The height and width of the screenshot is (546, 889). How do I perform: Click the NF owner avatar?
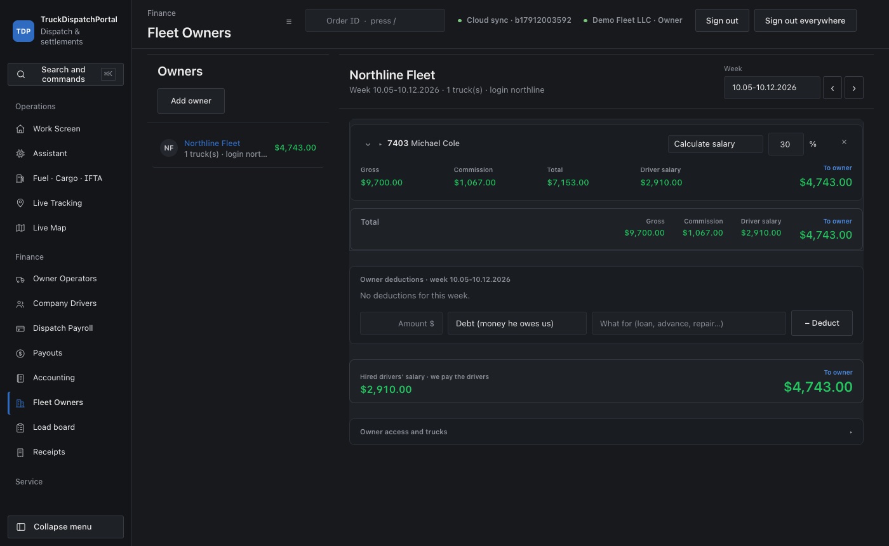tap(169, 148)
